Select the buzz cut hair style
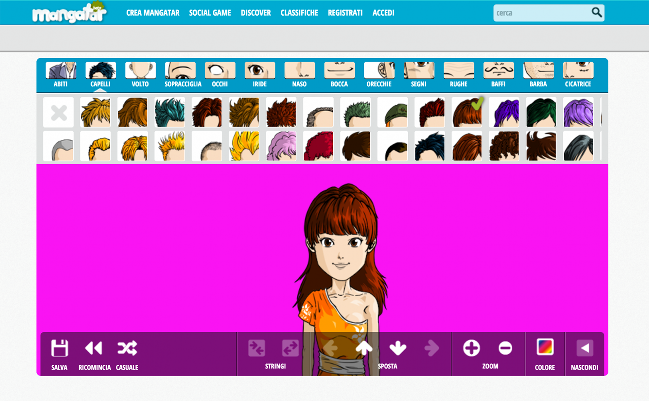649x401 pixels. click(x=207, y=146)
